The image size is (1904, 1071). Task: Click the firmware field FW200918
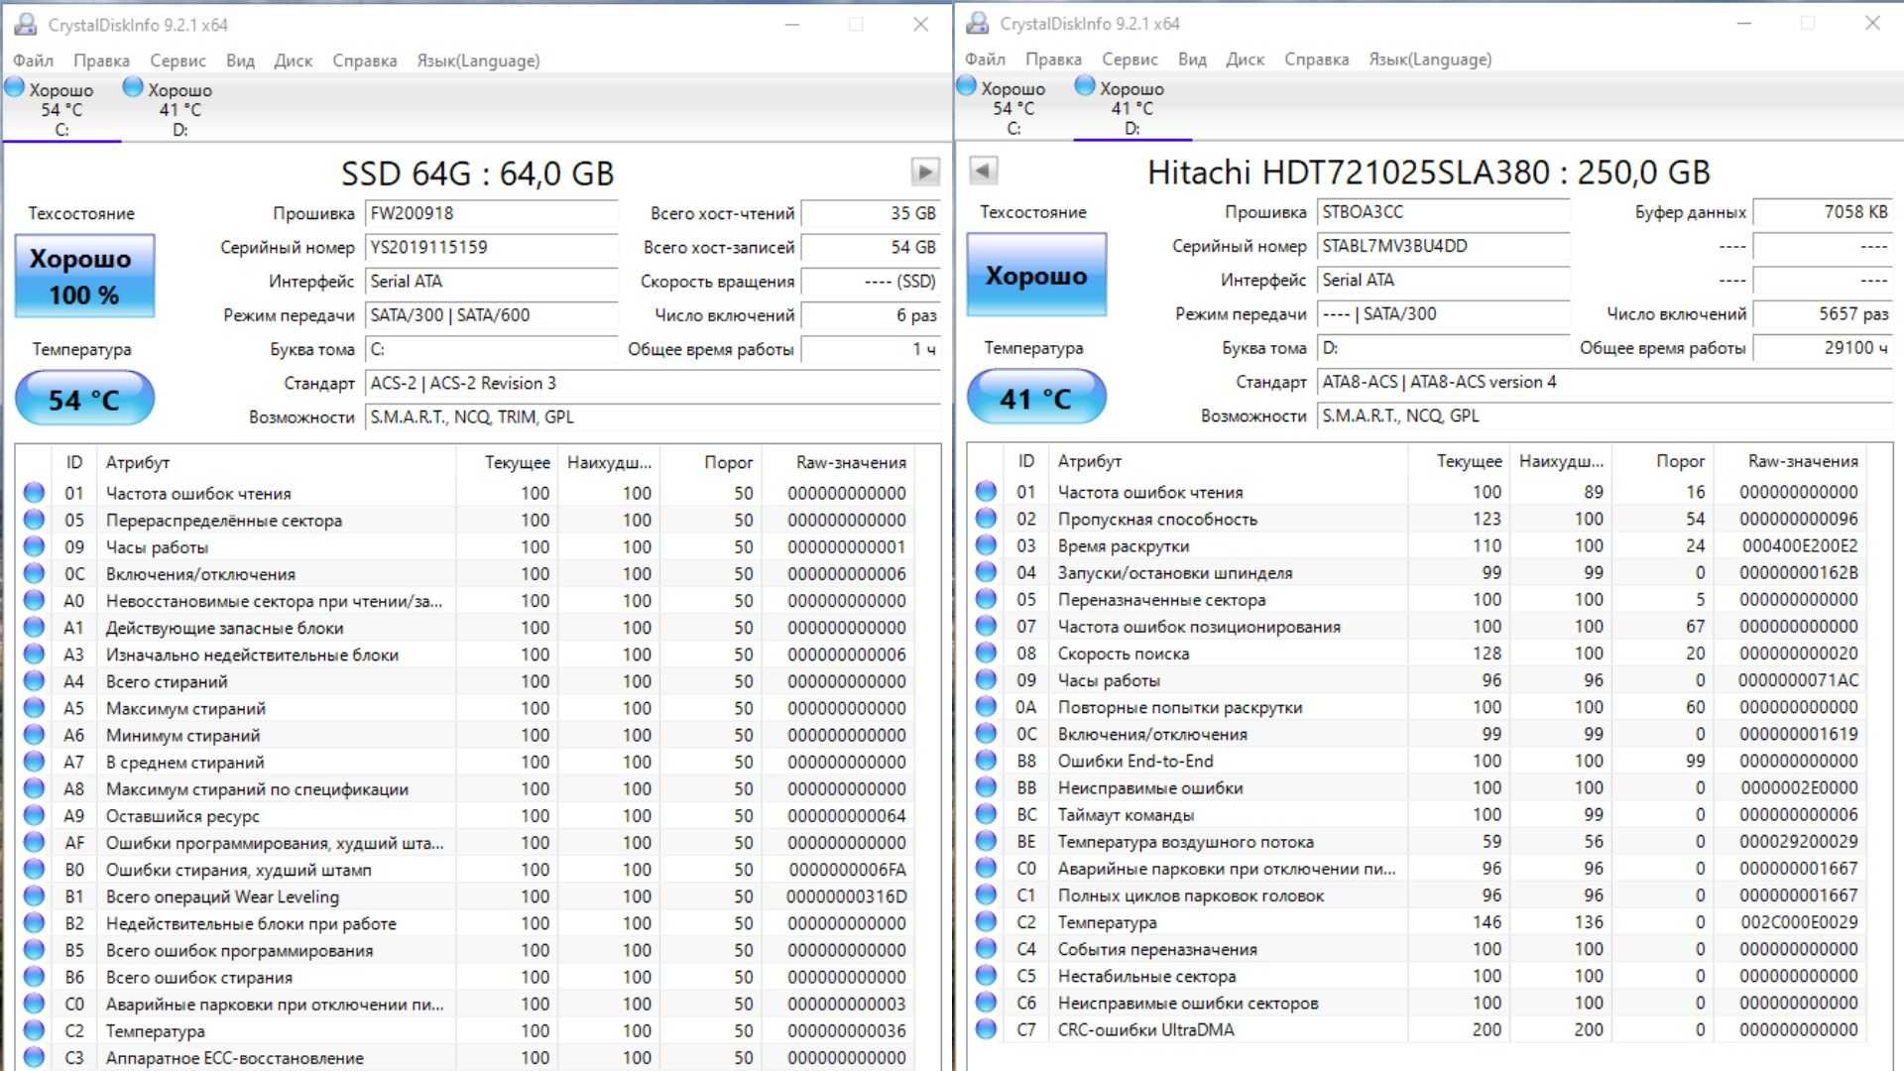(492, 213)
